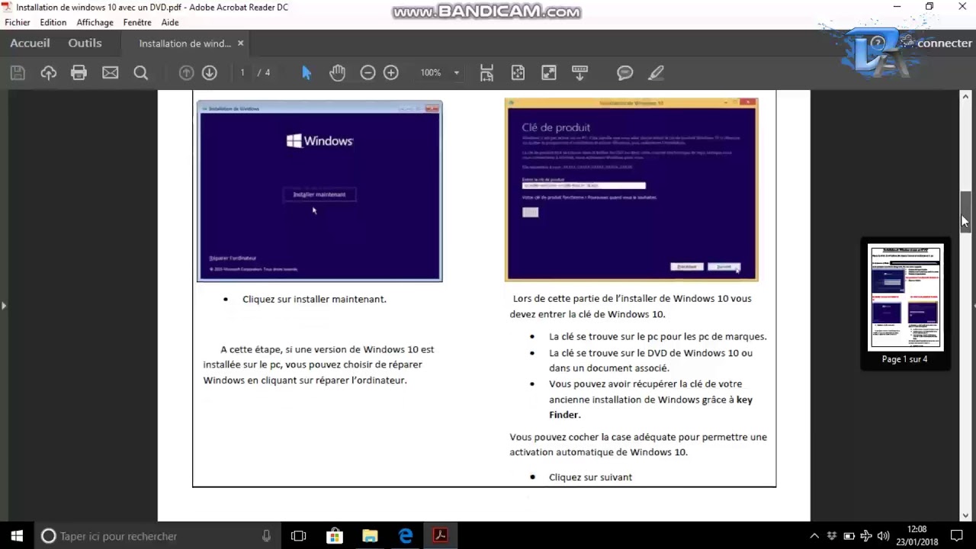The image size is (976, 549).
Task: Click the scrollbar down arrow
Action: pos(965,515)
